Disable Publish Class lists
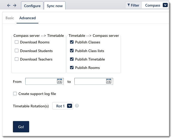The image size is (173, 140). tap(72, 51)
